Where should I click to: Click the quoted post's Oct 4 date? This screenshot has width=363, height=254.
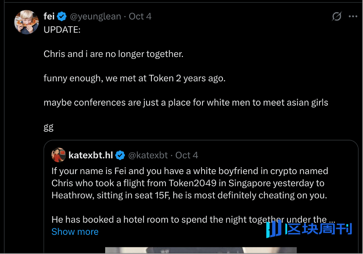pos(187,155)
